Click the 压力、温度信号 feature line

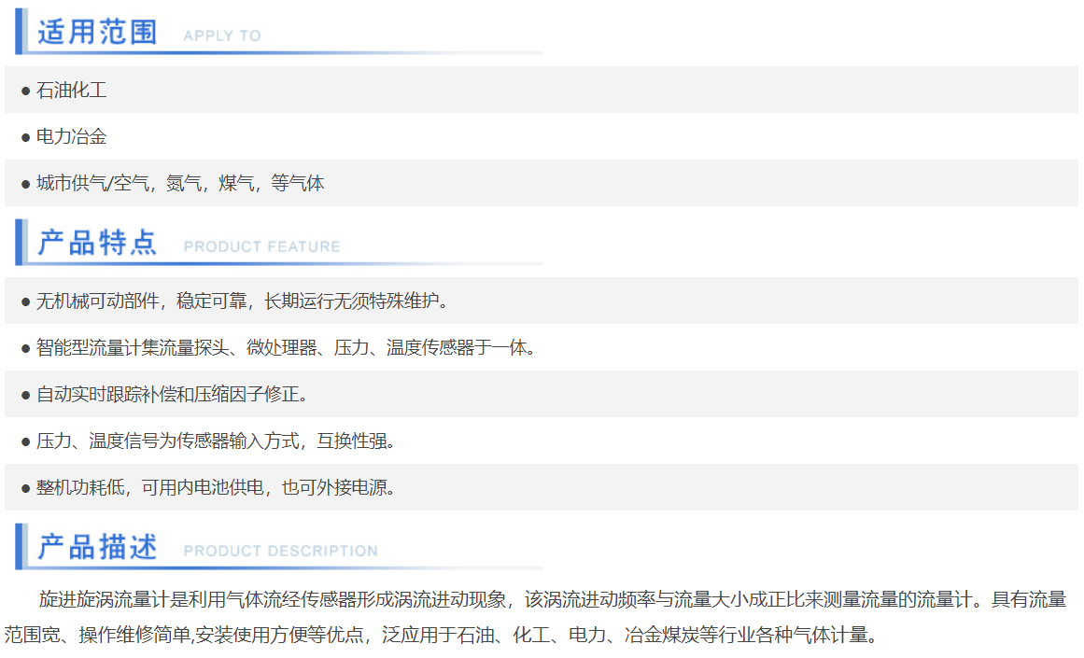point(216,441)
